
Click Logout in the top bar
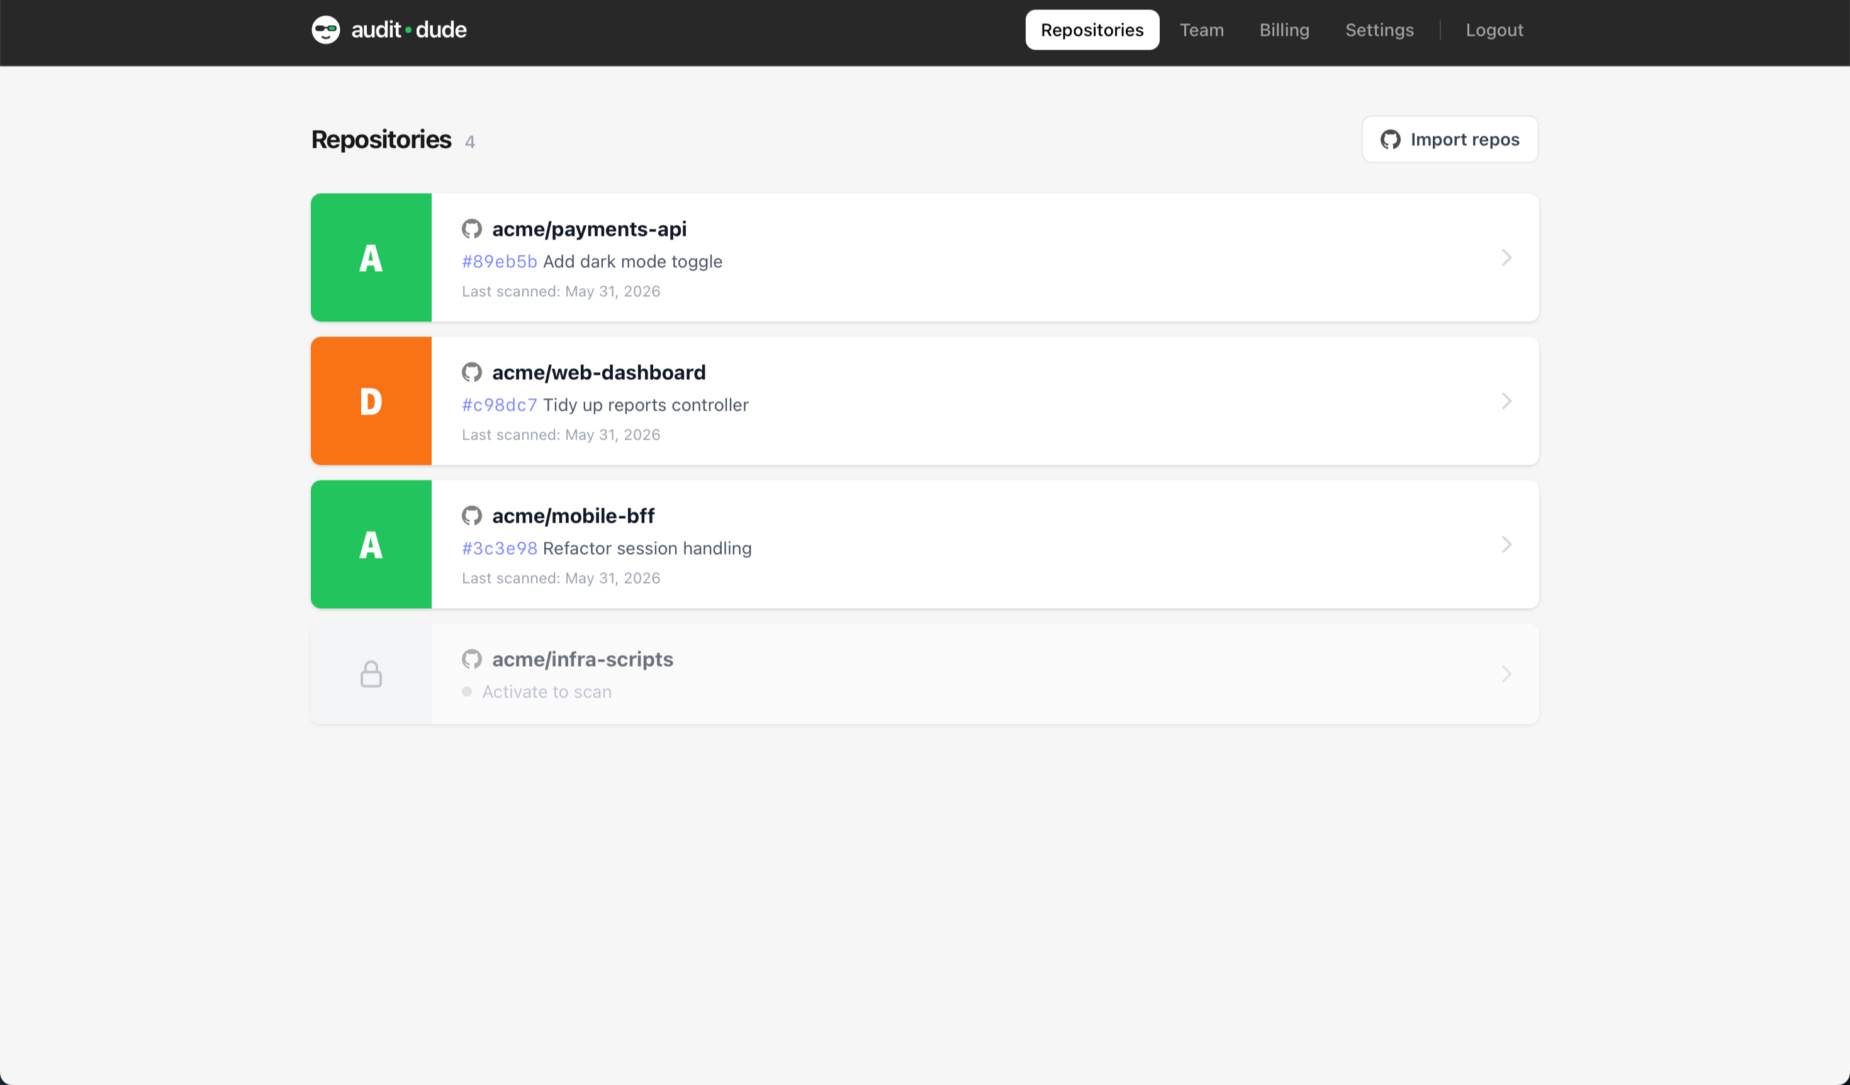coord(1494,30)
